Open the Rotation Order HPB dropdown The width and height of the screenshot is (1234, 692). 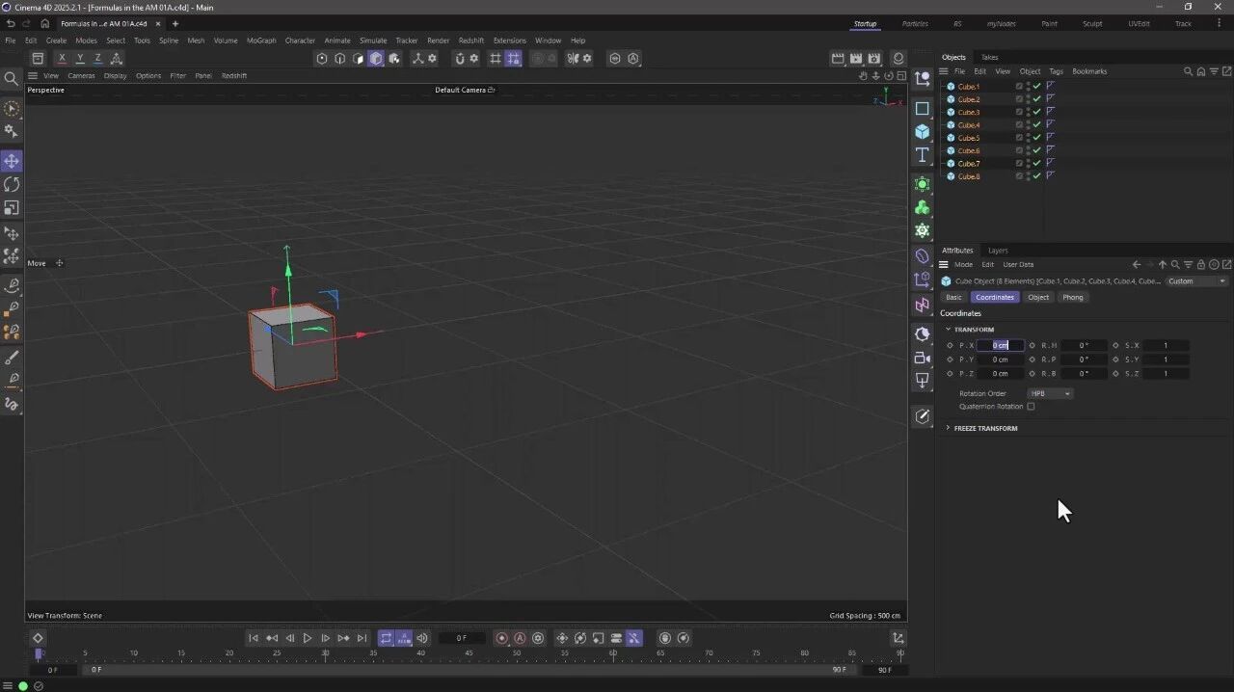(1050, 393)
